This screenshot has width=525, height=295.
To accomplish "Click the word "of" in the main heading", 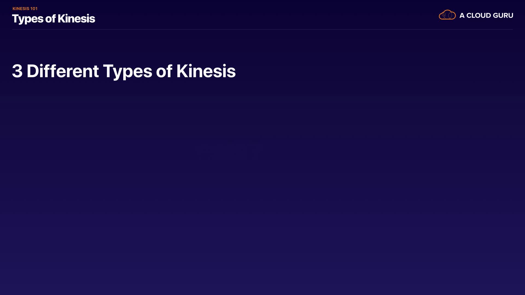I will click(x=164, y=71).
